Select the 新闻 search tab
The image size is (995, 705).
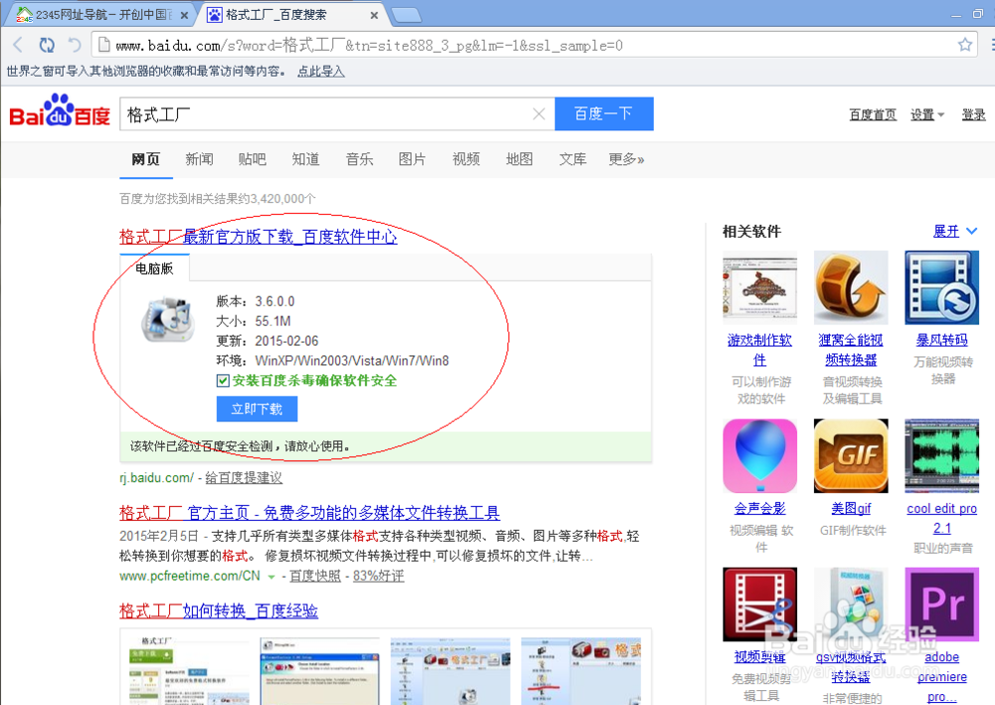199,158
